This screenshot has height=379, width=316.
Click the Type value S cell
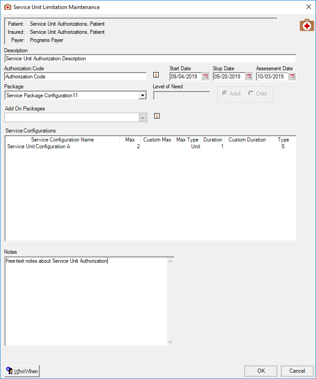pos(283,146)
